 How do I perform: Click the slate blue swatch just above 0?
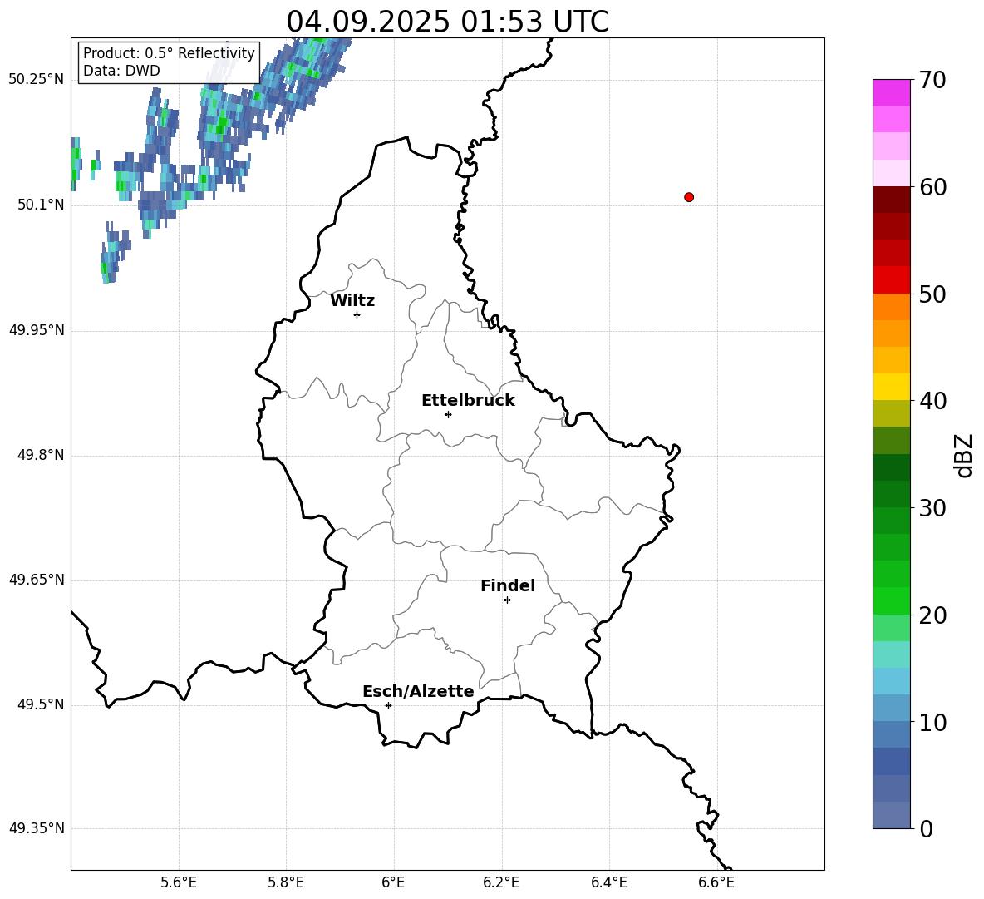point(891,815)
